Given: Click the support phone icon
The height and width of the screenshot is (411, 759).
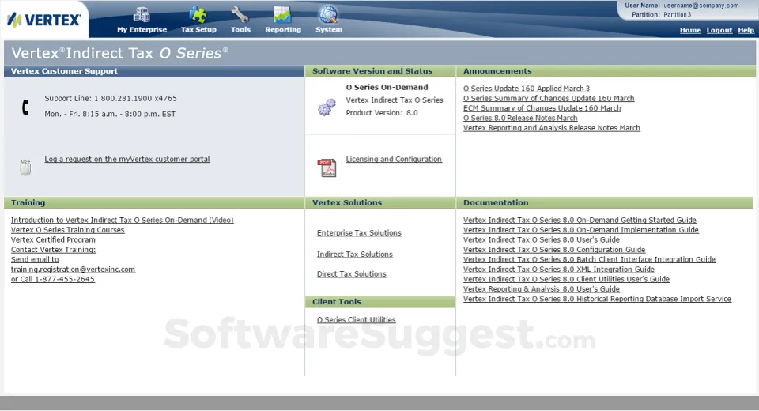Looking at the screenshot, I should 25,107.
